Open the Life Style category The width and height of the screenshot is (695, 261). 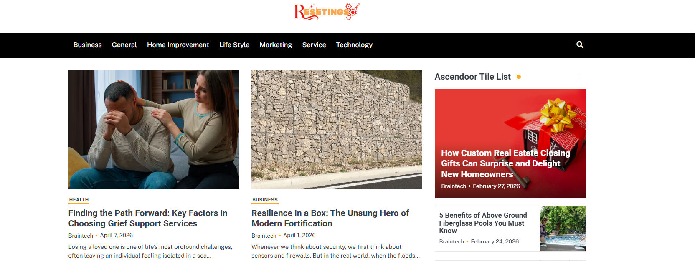click(234, 45)
